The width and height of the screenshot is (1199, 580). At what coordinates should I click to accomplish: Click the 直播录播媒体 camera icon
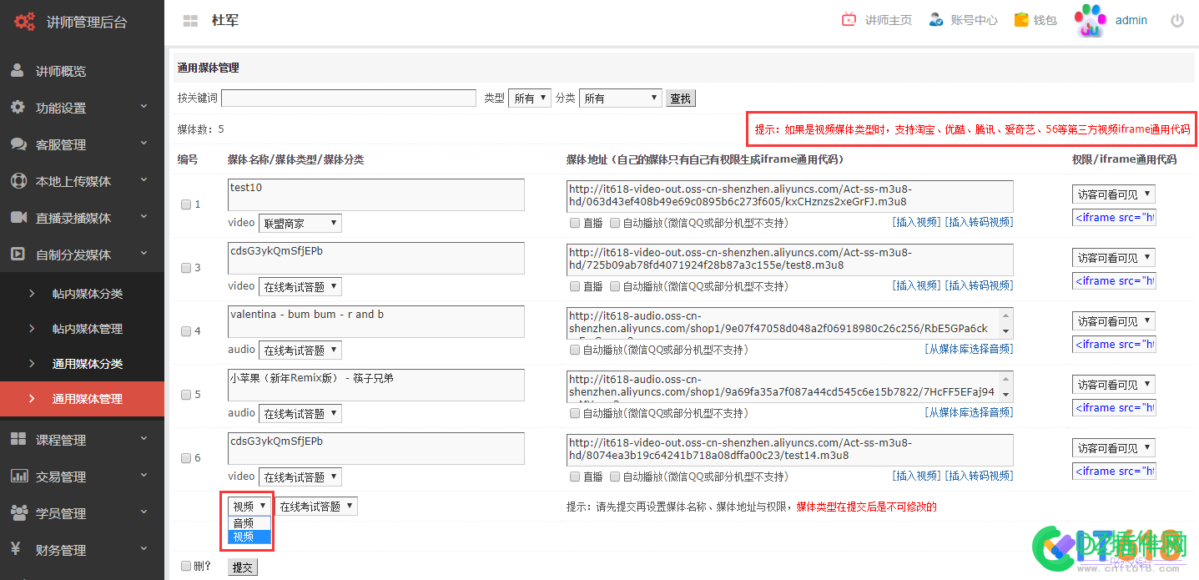[18, 218]
